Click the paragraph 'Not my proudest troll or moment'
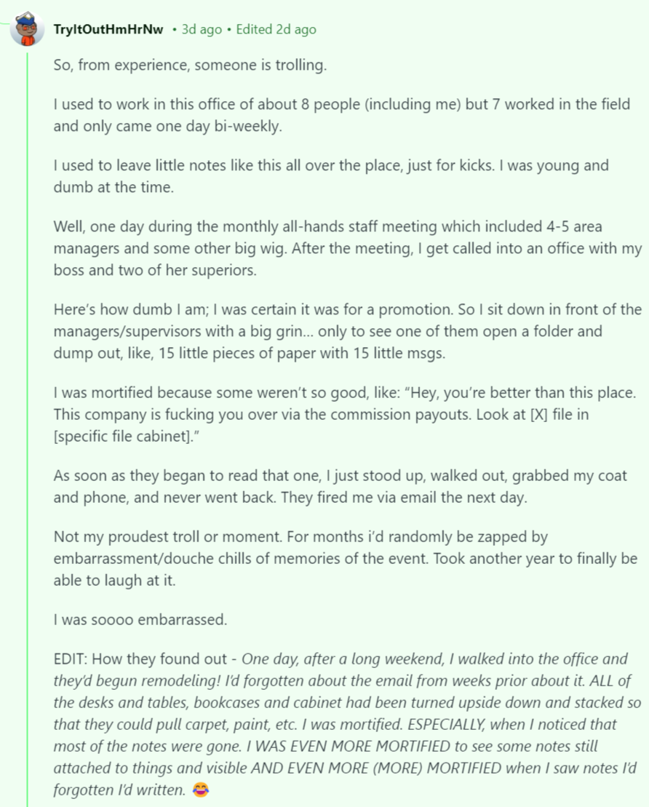Viewport: 649px width, 807px height. (346, 558)
